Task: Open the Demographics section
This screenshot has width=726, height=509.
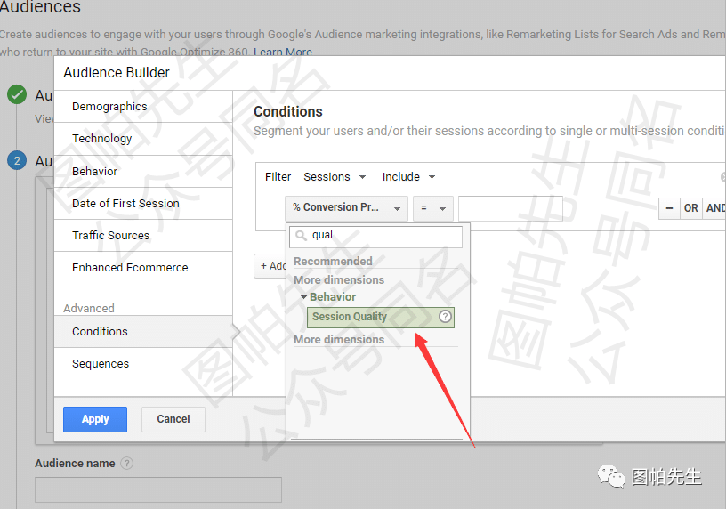Action: coord(109,107)
